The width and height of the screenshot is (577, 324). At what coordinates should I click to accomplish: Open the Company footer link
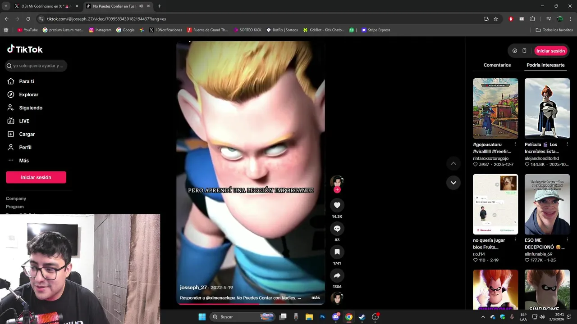point(16,198)
